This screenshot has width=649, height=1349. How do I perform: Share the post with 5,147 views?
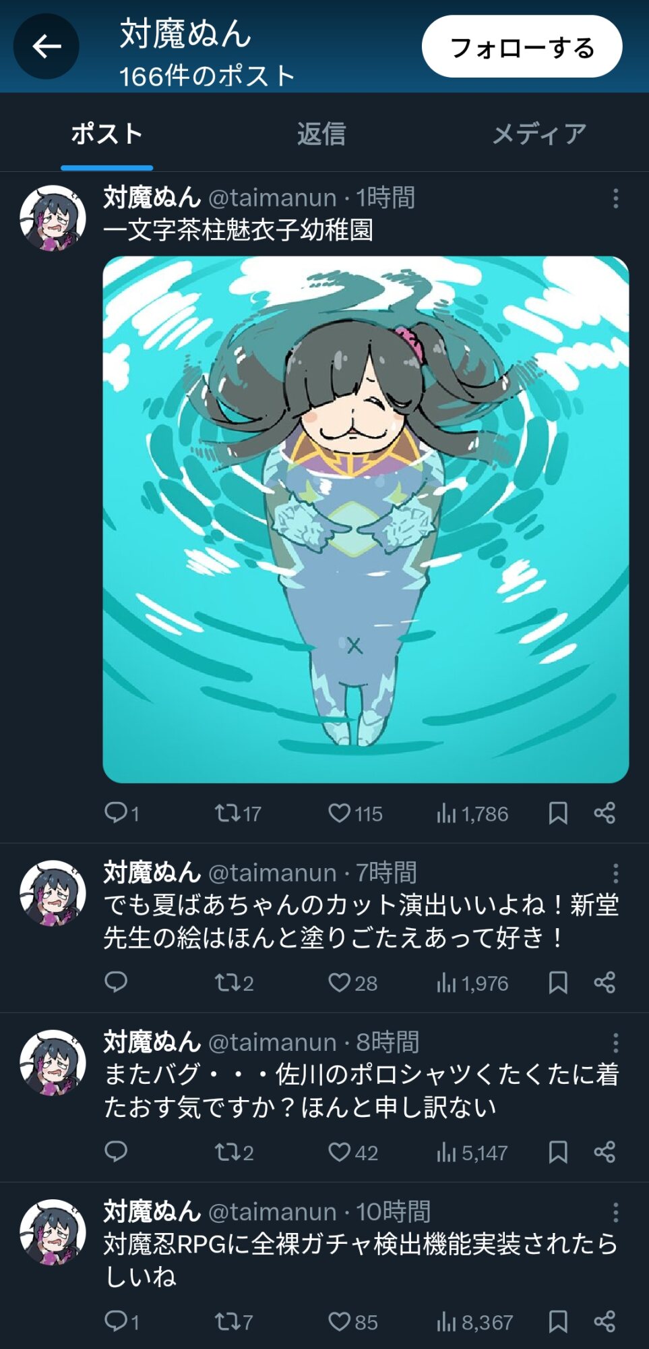[x=605, y=1153]
